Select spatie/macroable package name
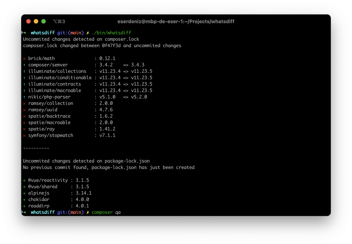This screenshot has height=244, width=352. click(x=49, y=123)
